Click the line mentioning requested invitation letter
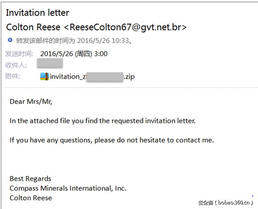Viewport: 258px width, 209px height. pyautogui.click(x=103, y=121)
